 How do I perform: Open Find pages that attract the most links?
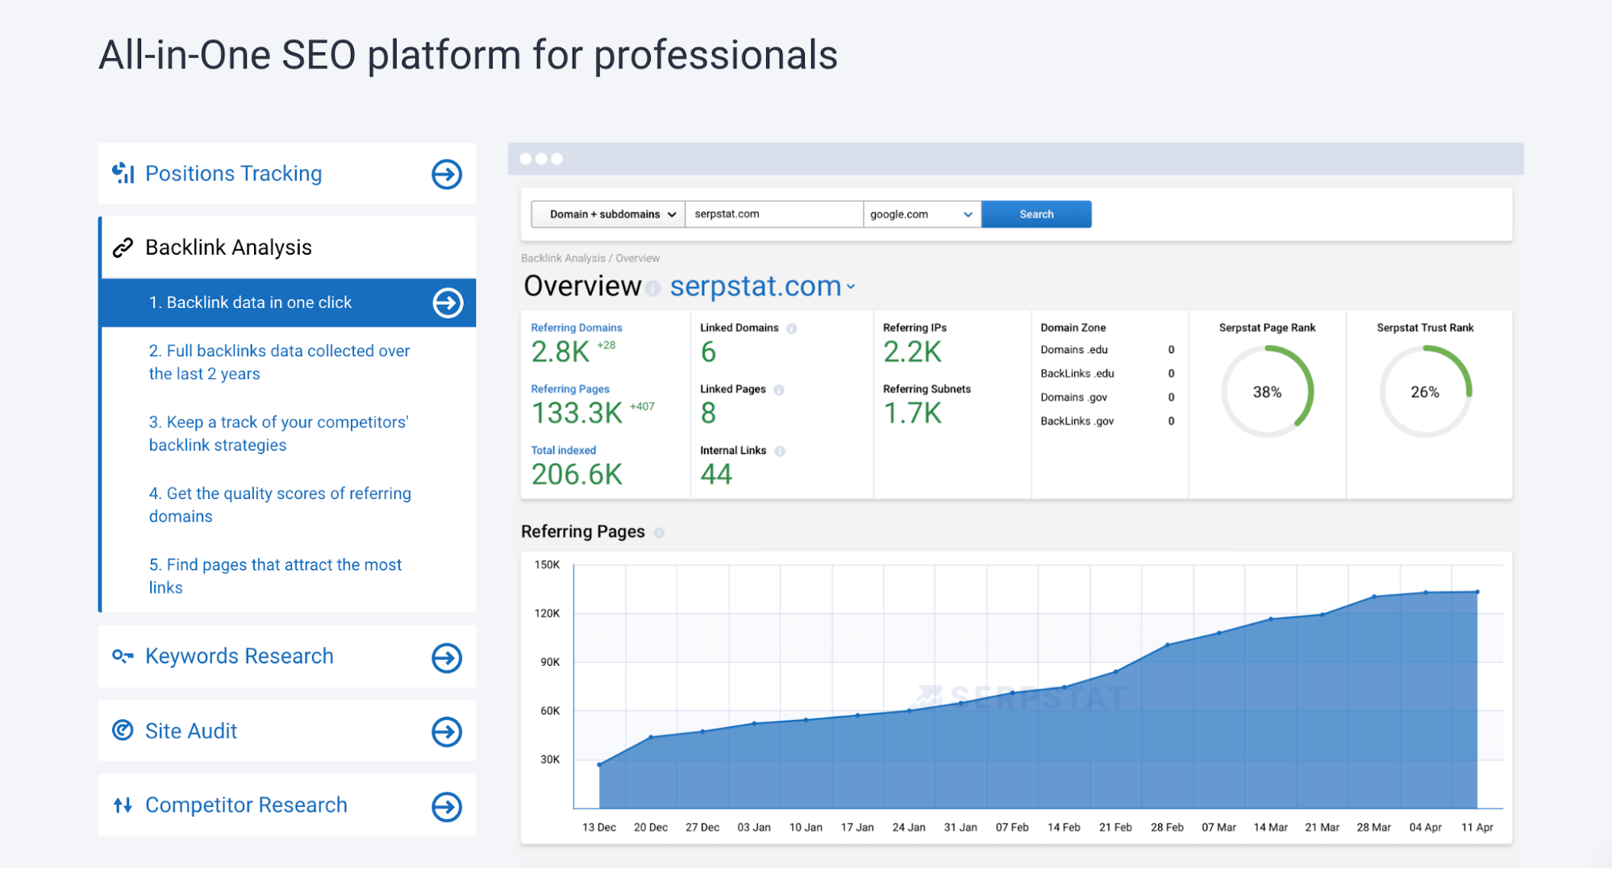coord(275,576)
